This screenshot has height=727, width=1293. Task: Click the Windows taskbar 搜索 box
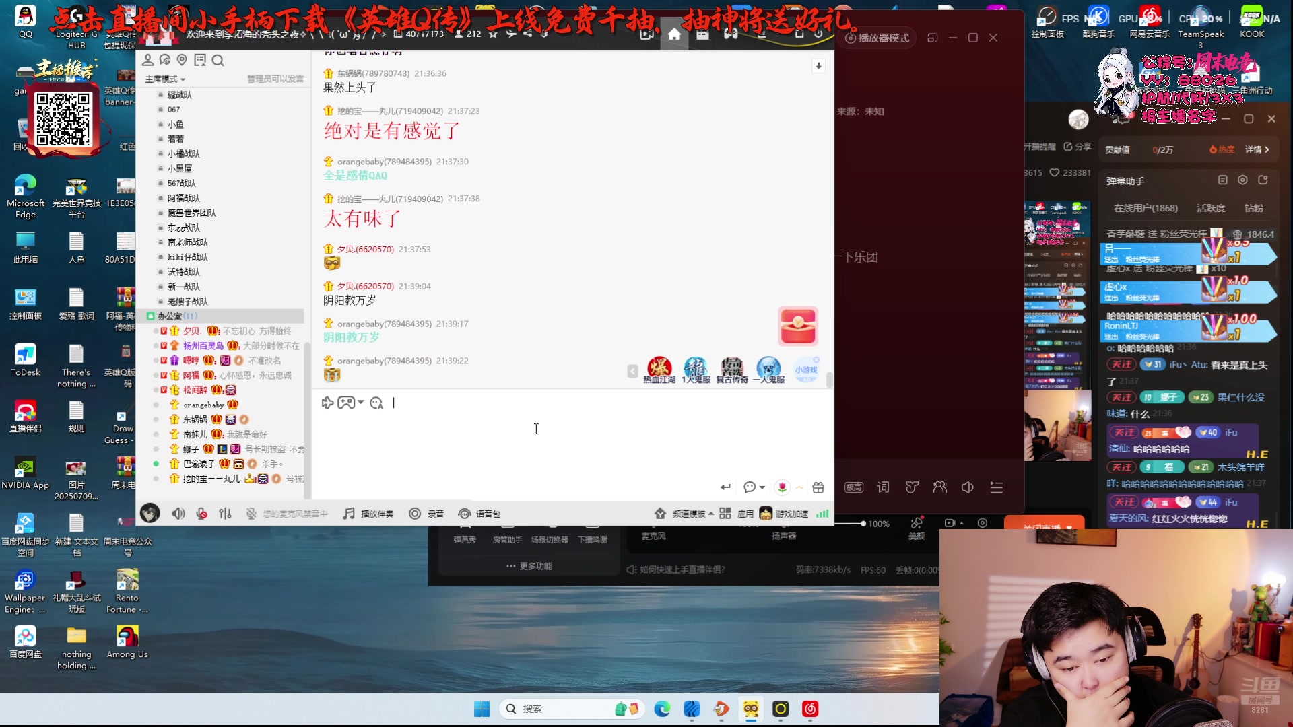pos(571,709)
